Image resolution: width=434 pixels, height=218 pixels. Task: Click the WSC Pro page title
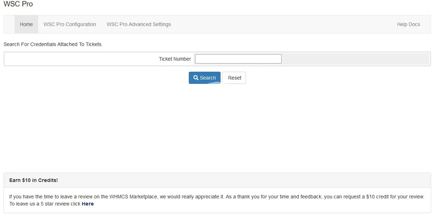tap(18, 4)
